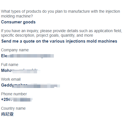Screen dimensions: 126x119
Task: Click the 'Phone number' field label
Action: tap(14, 94)
